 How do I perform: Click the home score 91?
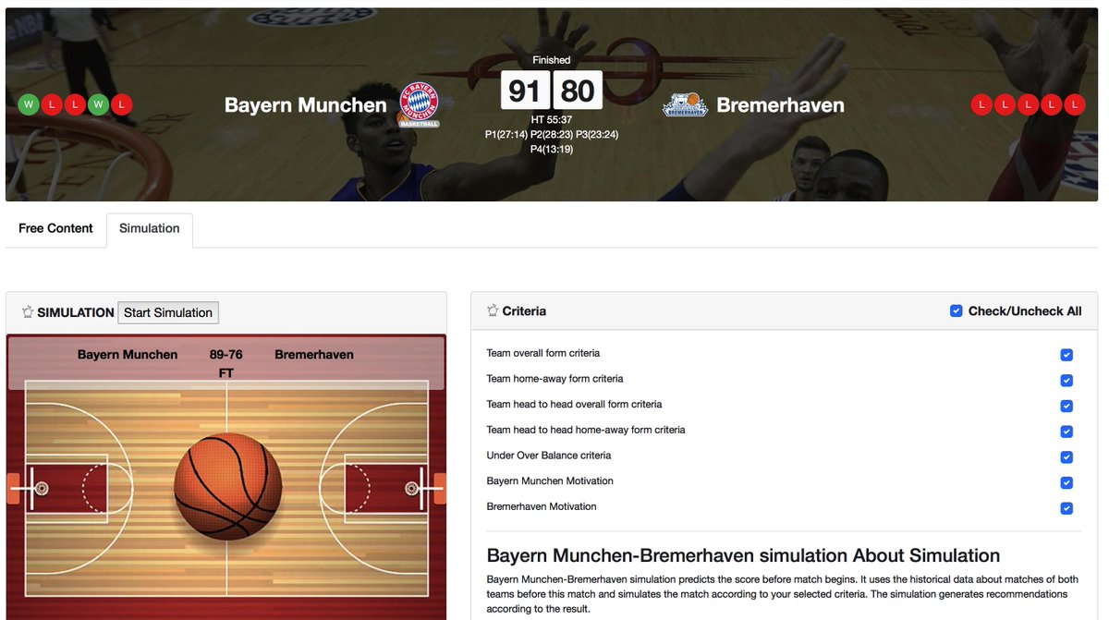pos(525,91)
